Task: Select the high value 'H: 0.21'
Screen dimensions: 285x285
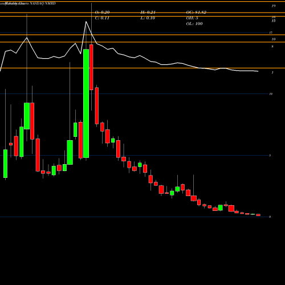Action: [148, 13]
